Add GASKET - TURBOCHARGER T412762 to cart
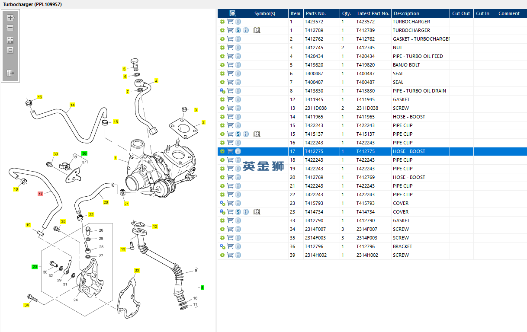The image size is (527, 332). [x=230, y=39]
